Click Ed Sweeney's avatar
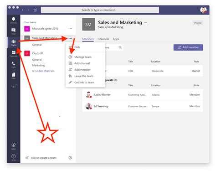This screenshot has width=216, height=171. click(88, 106)
